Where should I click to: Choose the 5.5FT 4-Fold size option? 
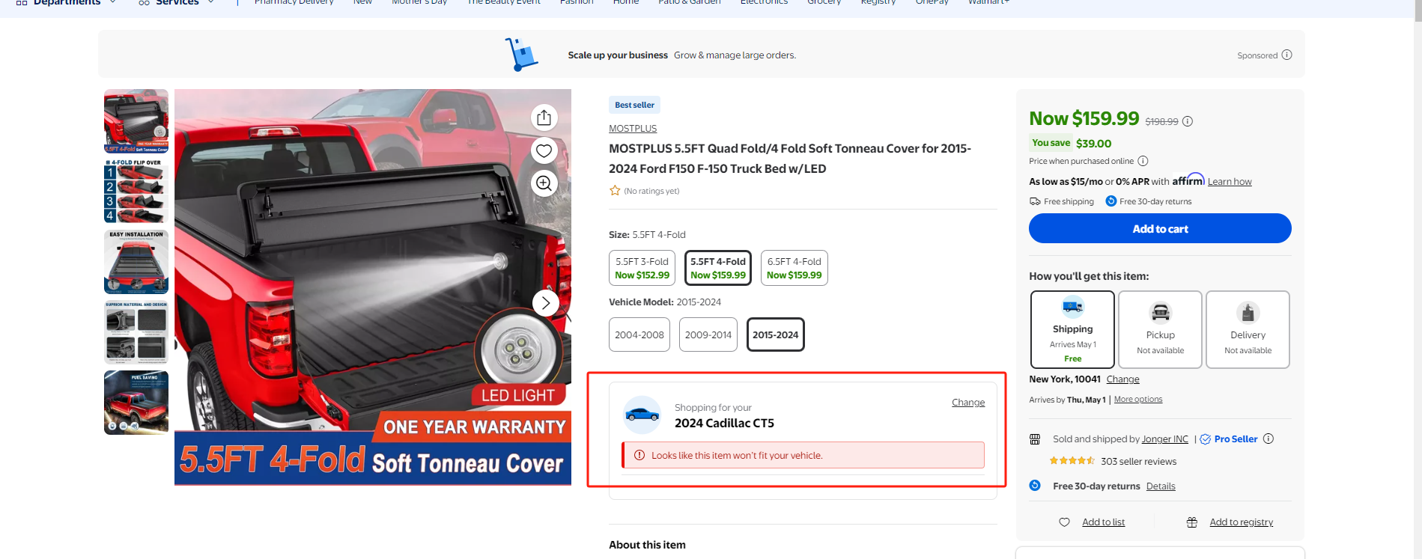click(718, 268)
